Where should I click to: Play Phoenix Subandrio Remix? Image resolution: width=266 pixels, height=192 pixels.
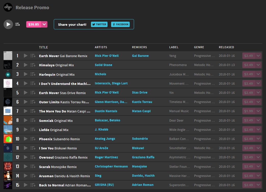coord(26,139)
